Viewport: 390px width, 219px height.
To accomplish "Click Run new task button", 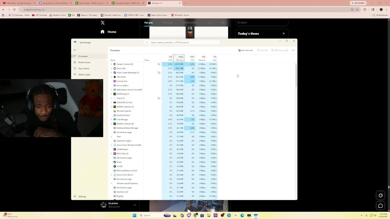I will pyautogui.click(x=246, y=50).
